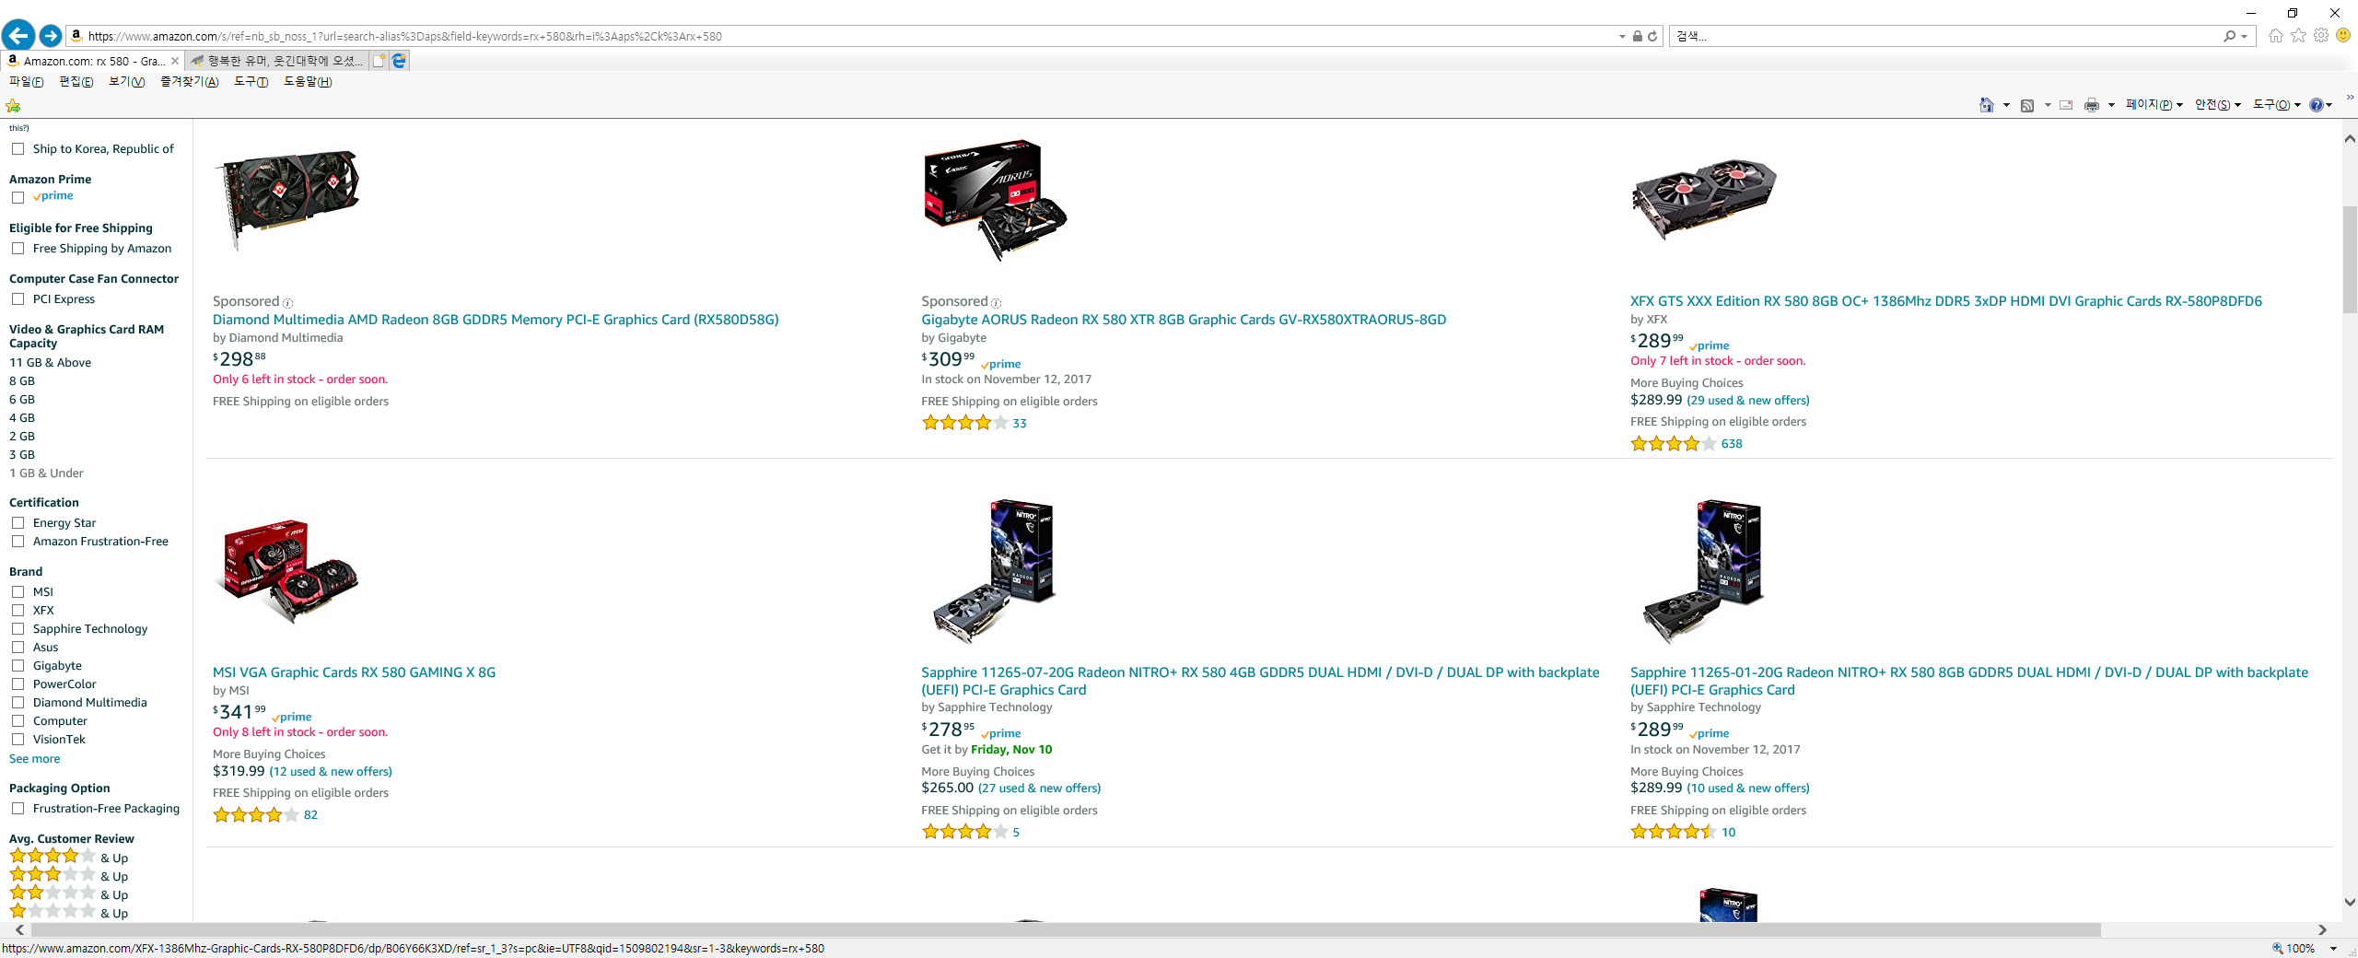Open a new tab with the blank-page button
Image resolution: width=2358 pixels, height=958 pixels.
[379, 61]
